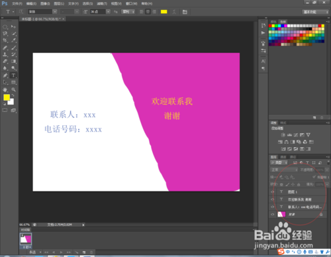Screen dimensions: 331x257
Task: Open the 文字(Y) menu
Action: (73, 3)
